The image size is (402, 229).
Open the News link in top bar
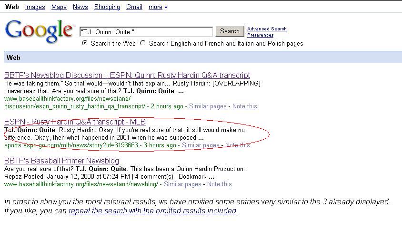click(x=80, y=7)
